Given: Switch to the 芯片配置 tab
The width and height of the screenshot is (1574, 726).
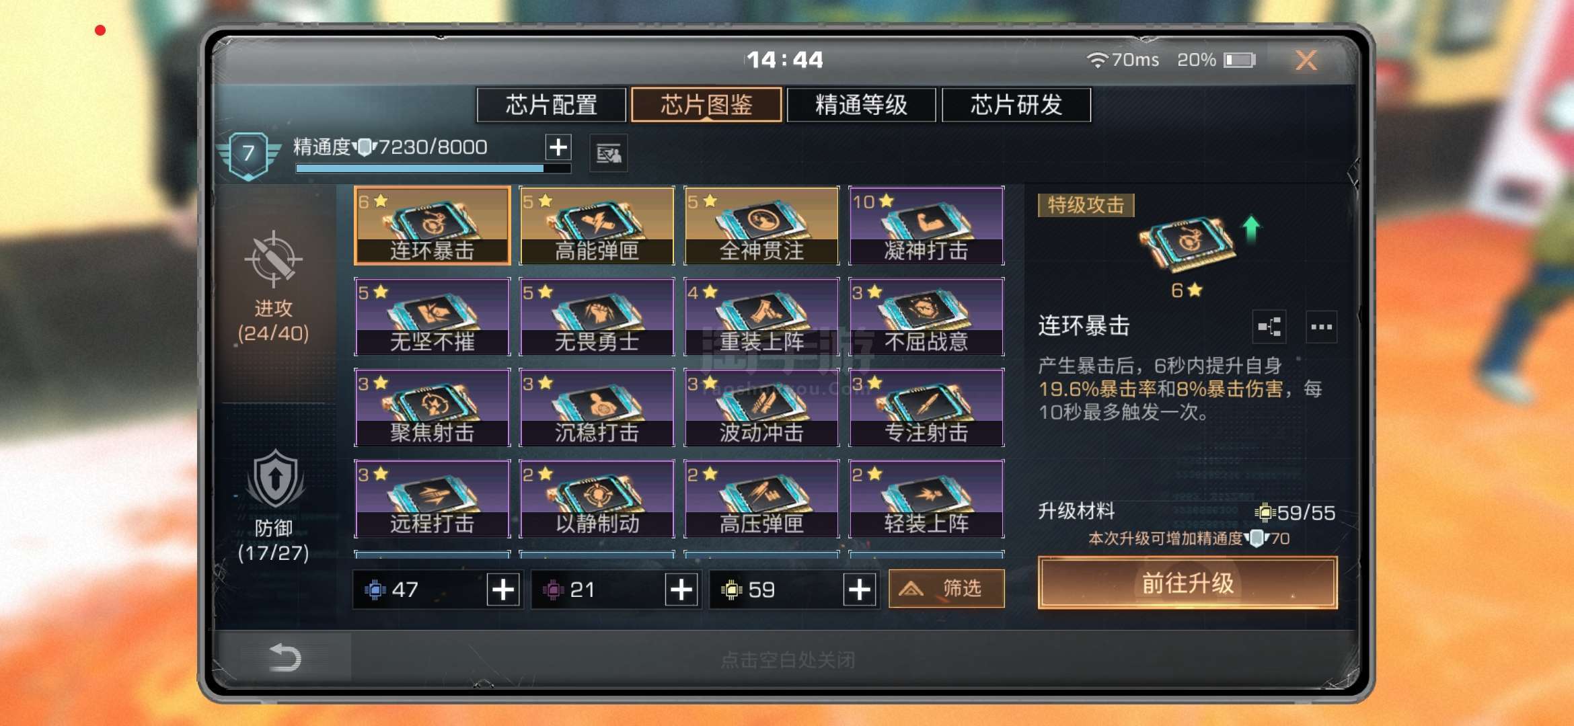Looking at the screenshot, I should (x=552, y=105).
